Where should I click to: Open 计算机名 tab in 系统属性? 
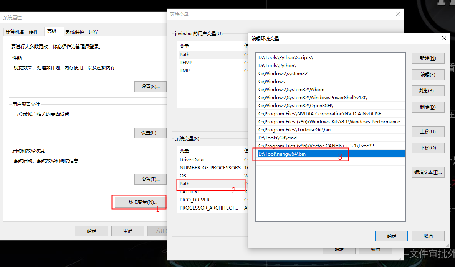point(15,32)
